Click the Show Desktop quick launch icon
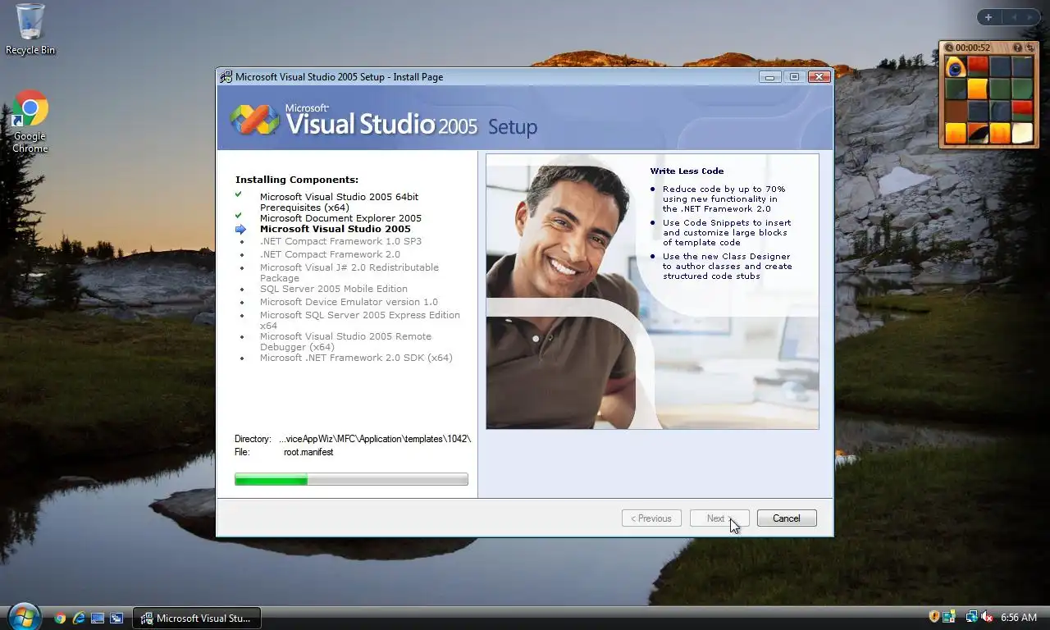The image size is (1050, 630). [98, 618]
